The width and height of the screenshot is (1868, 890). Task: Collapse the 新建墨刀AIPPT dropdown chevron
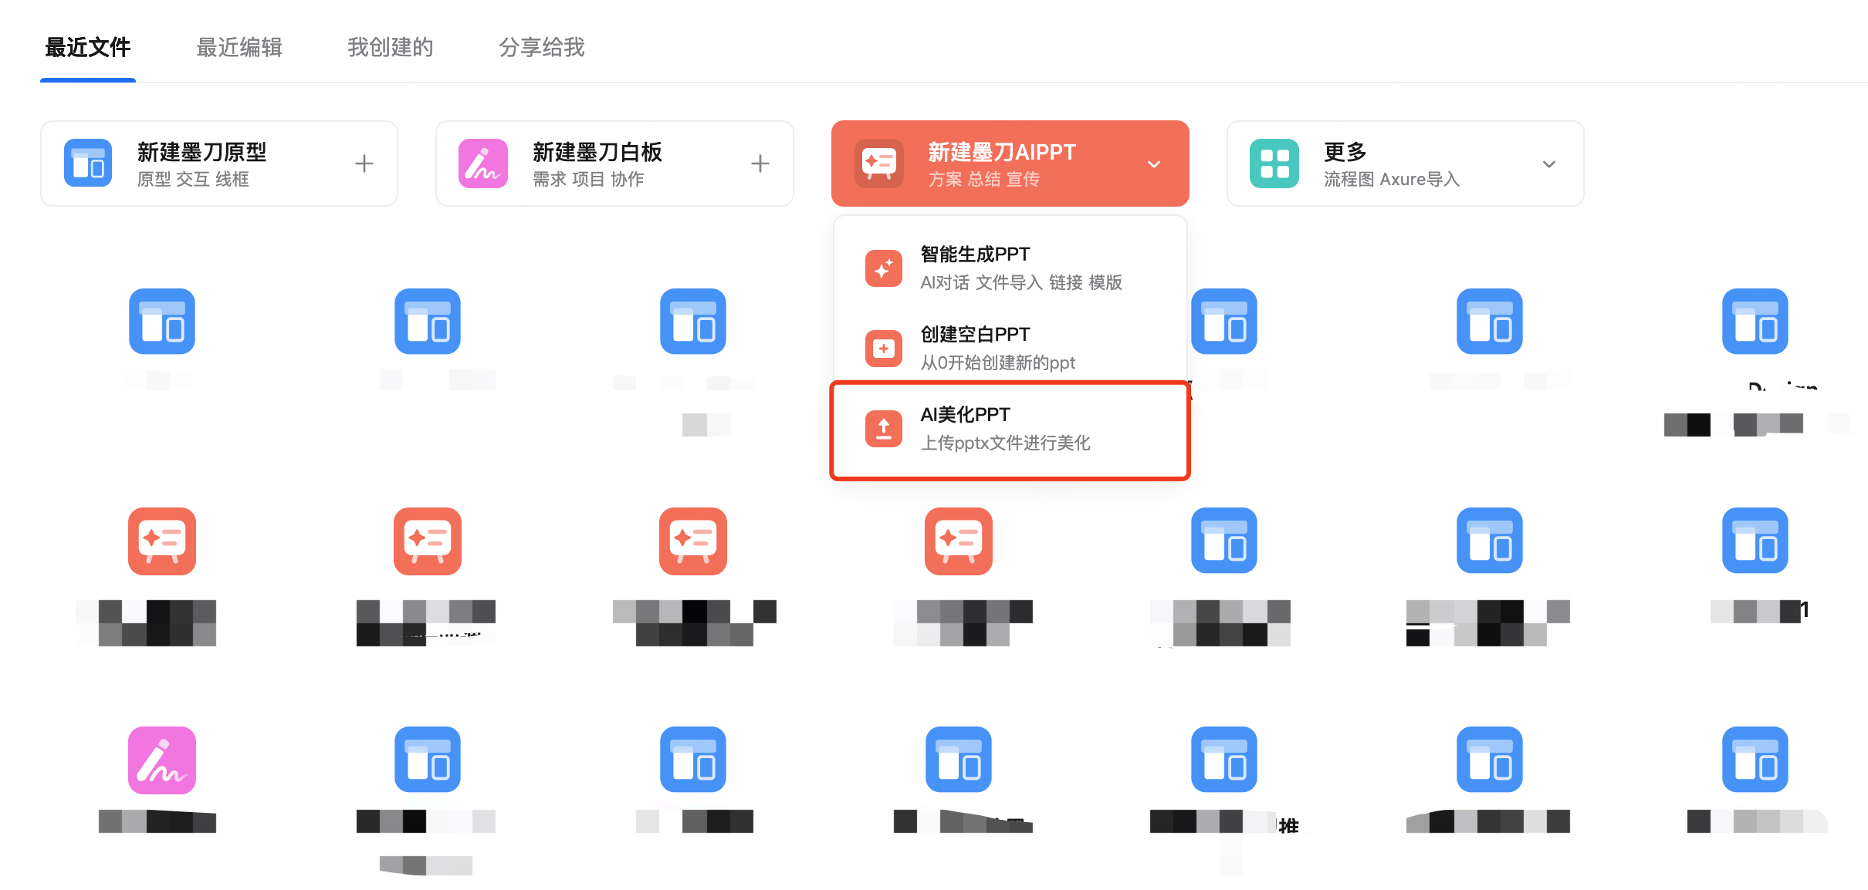pos(1154,164)
